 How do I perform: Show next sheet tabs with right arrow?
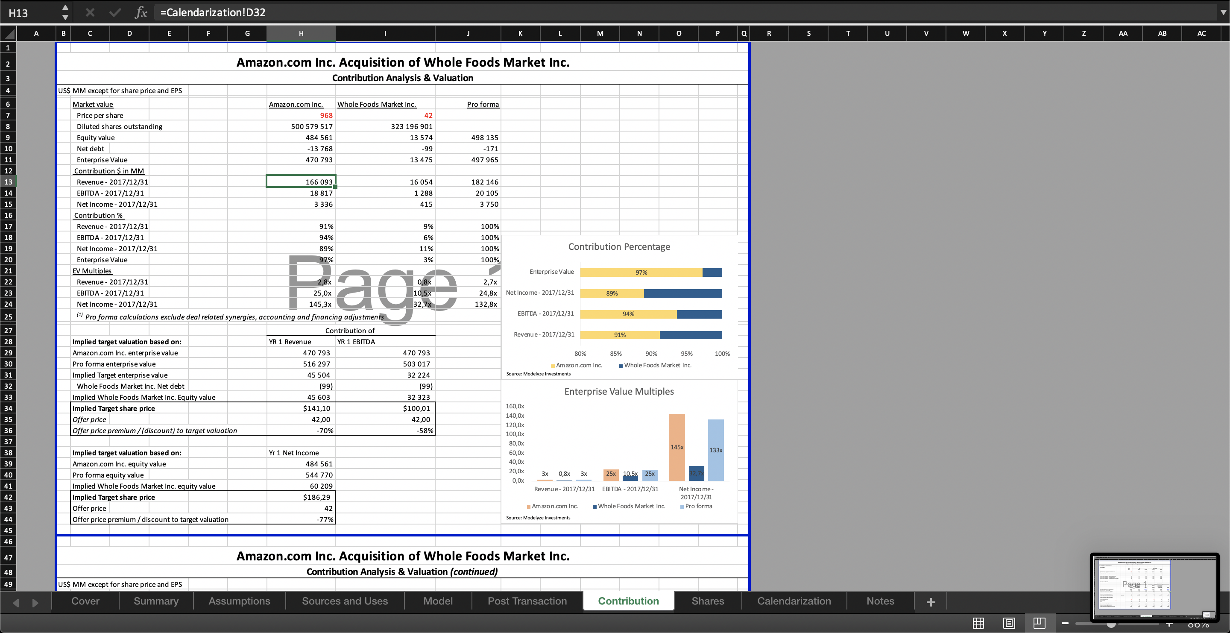[x=35, y=602]
